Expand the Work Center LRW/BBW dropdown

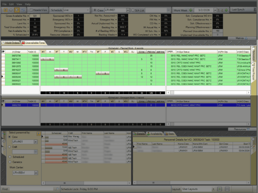[x=36, y=173]
